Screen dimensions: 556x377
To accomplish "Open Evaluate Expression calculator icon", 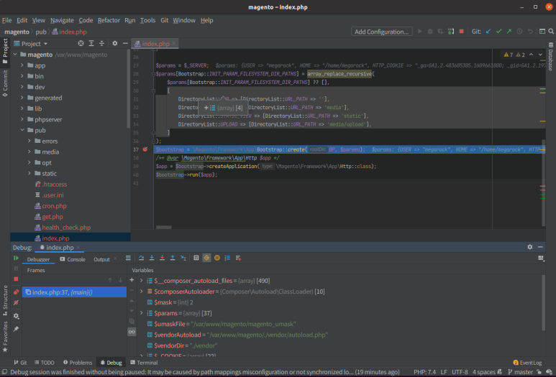I will 196,258.
